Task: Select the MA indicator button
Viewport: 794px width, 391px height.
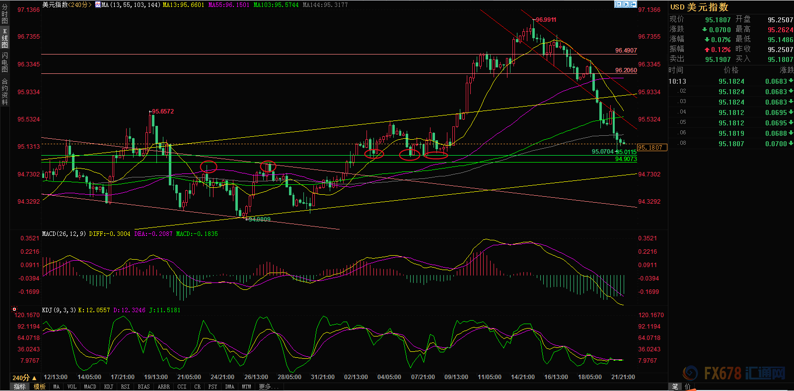Action: pos(56,387)
